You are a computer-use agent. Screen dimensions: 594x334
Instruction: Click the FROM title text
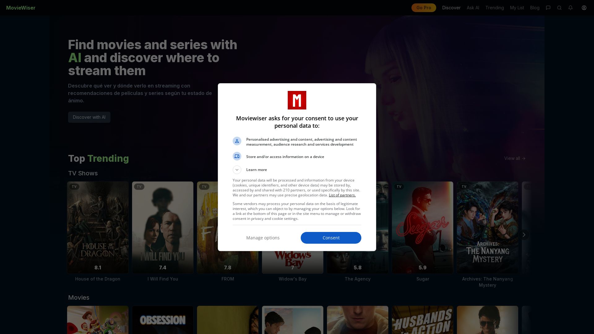228,279
